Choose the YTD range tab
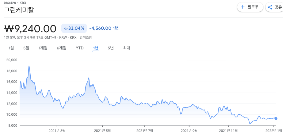The height and width of the screenshot is (135, 283). click(x=80, y=48)
